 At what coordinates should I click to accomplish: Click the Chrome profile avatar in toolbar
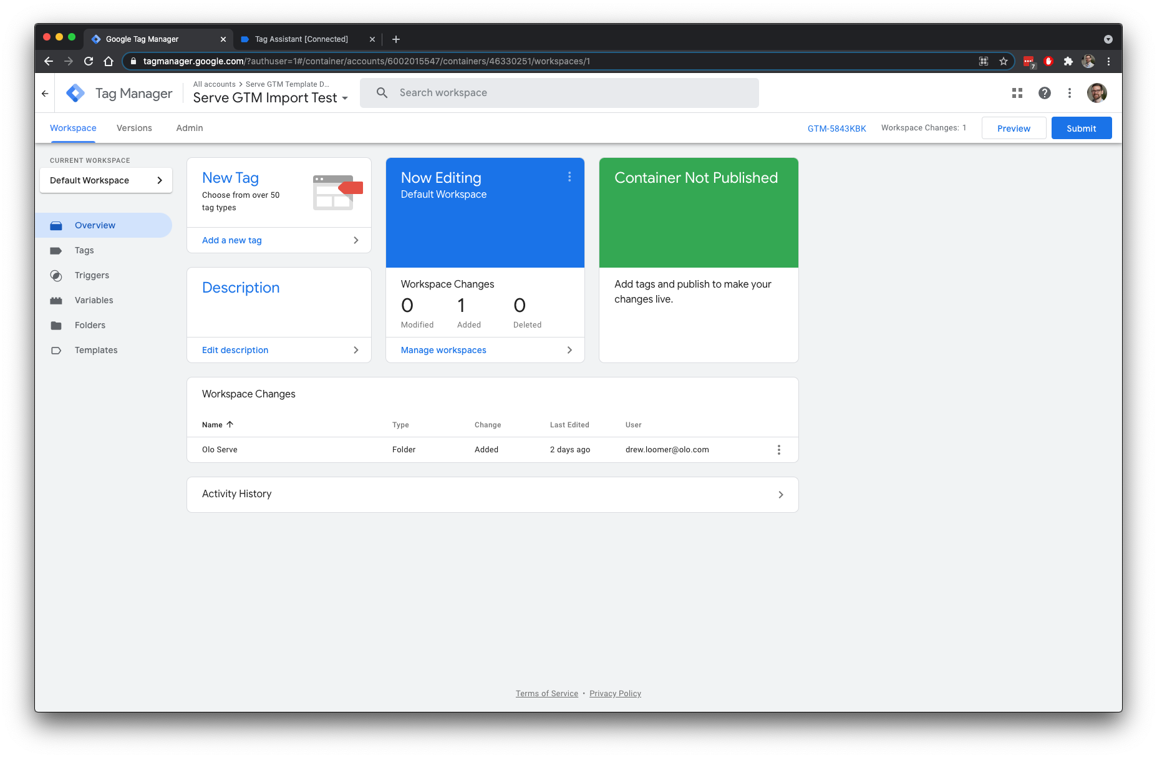tap(1088, 61)
